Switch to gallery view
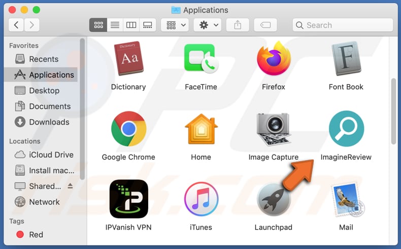 click(148, 25)
